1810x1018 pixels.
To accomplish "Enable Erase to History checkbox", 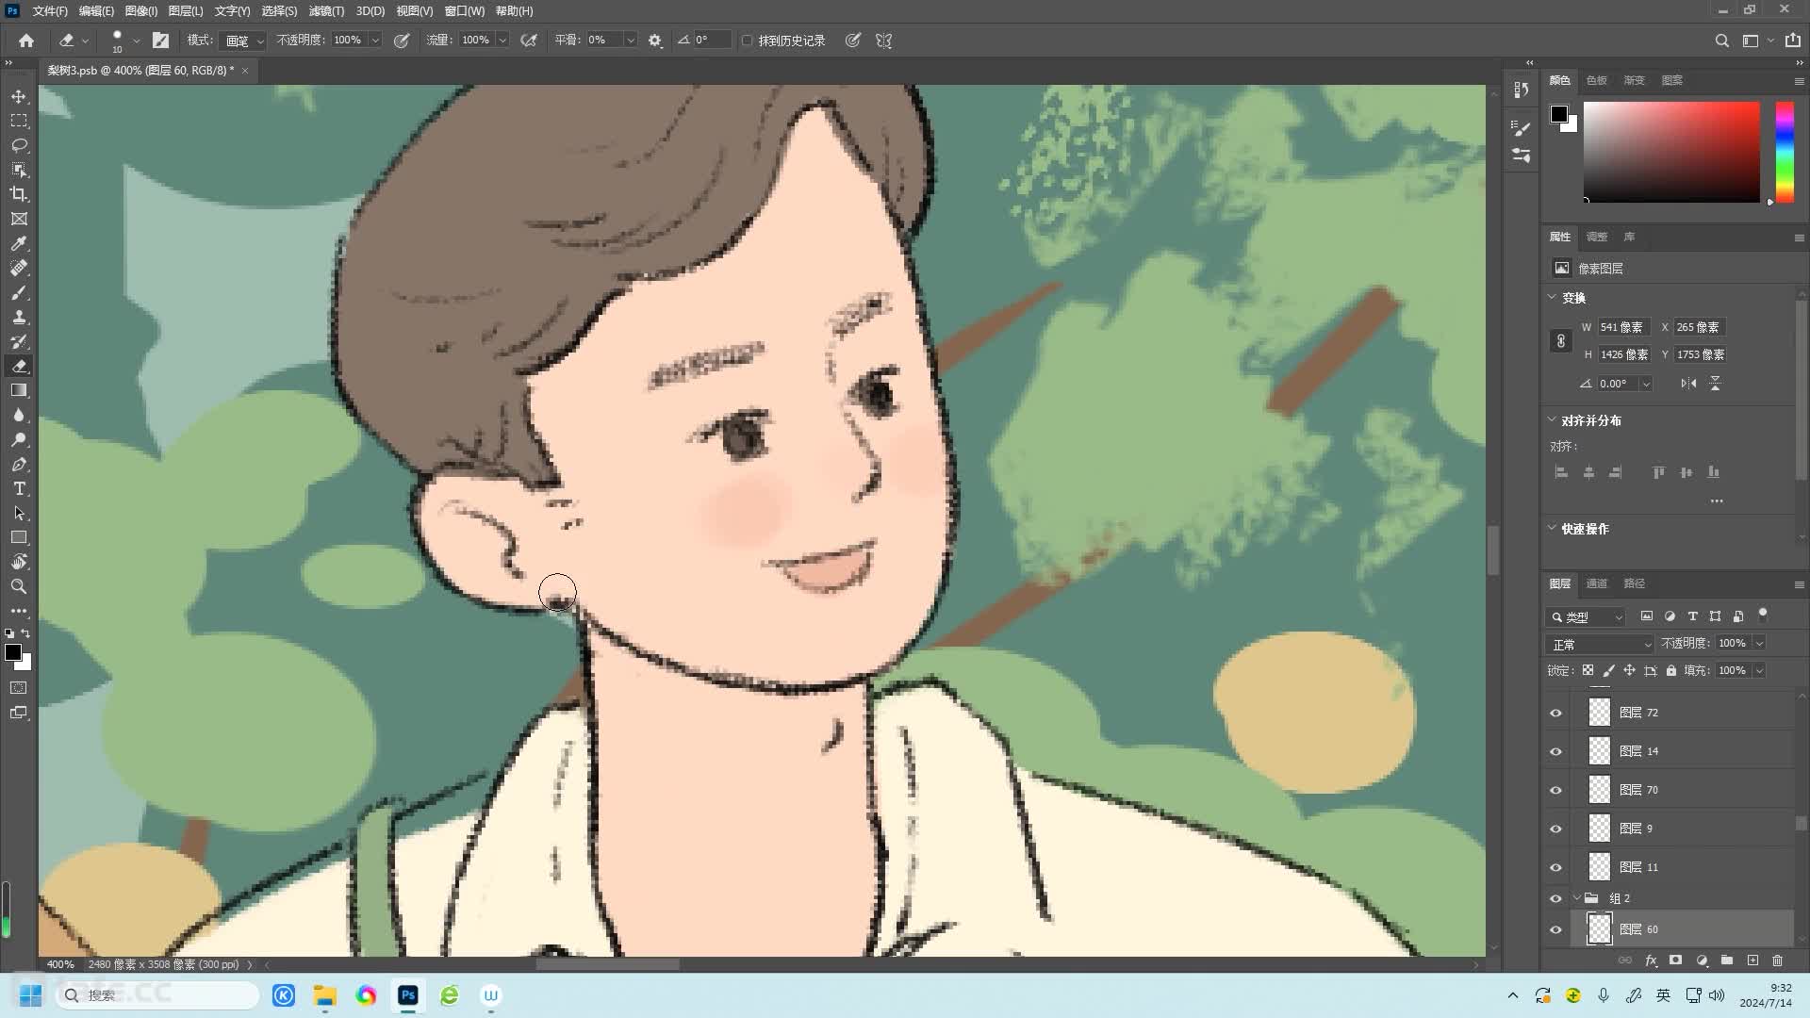I will point(748,41).
